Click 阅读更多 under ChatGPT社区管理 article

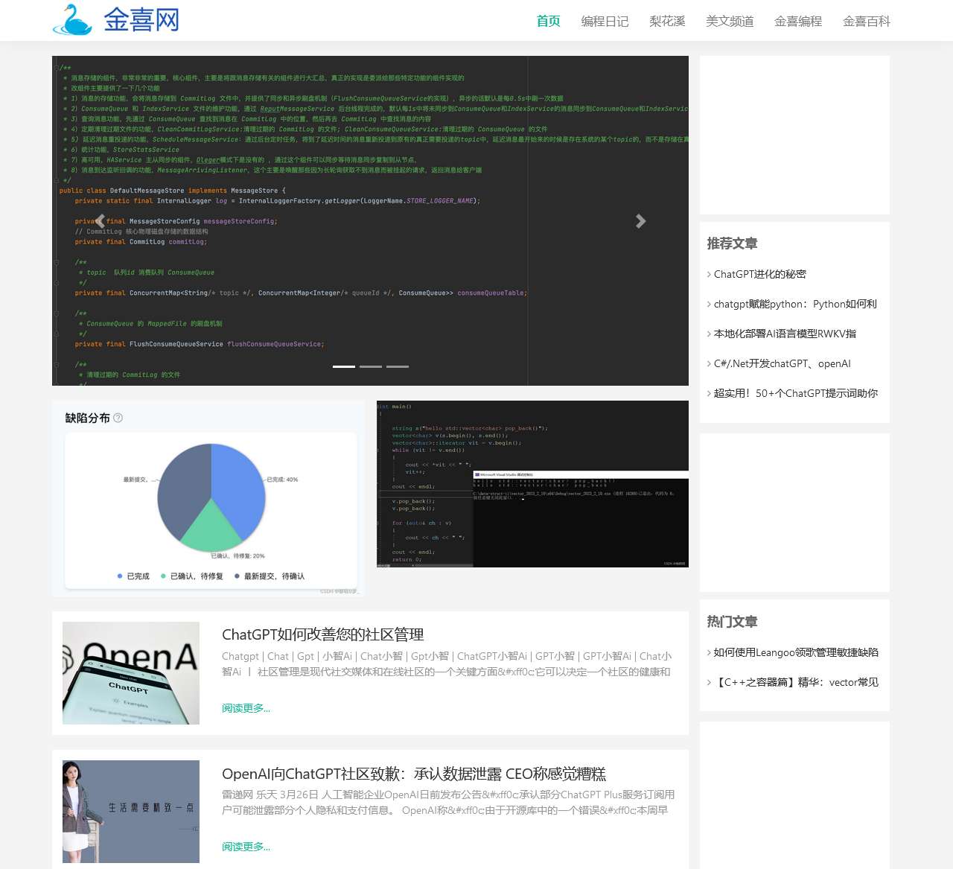click(246, 708)
